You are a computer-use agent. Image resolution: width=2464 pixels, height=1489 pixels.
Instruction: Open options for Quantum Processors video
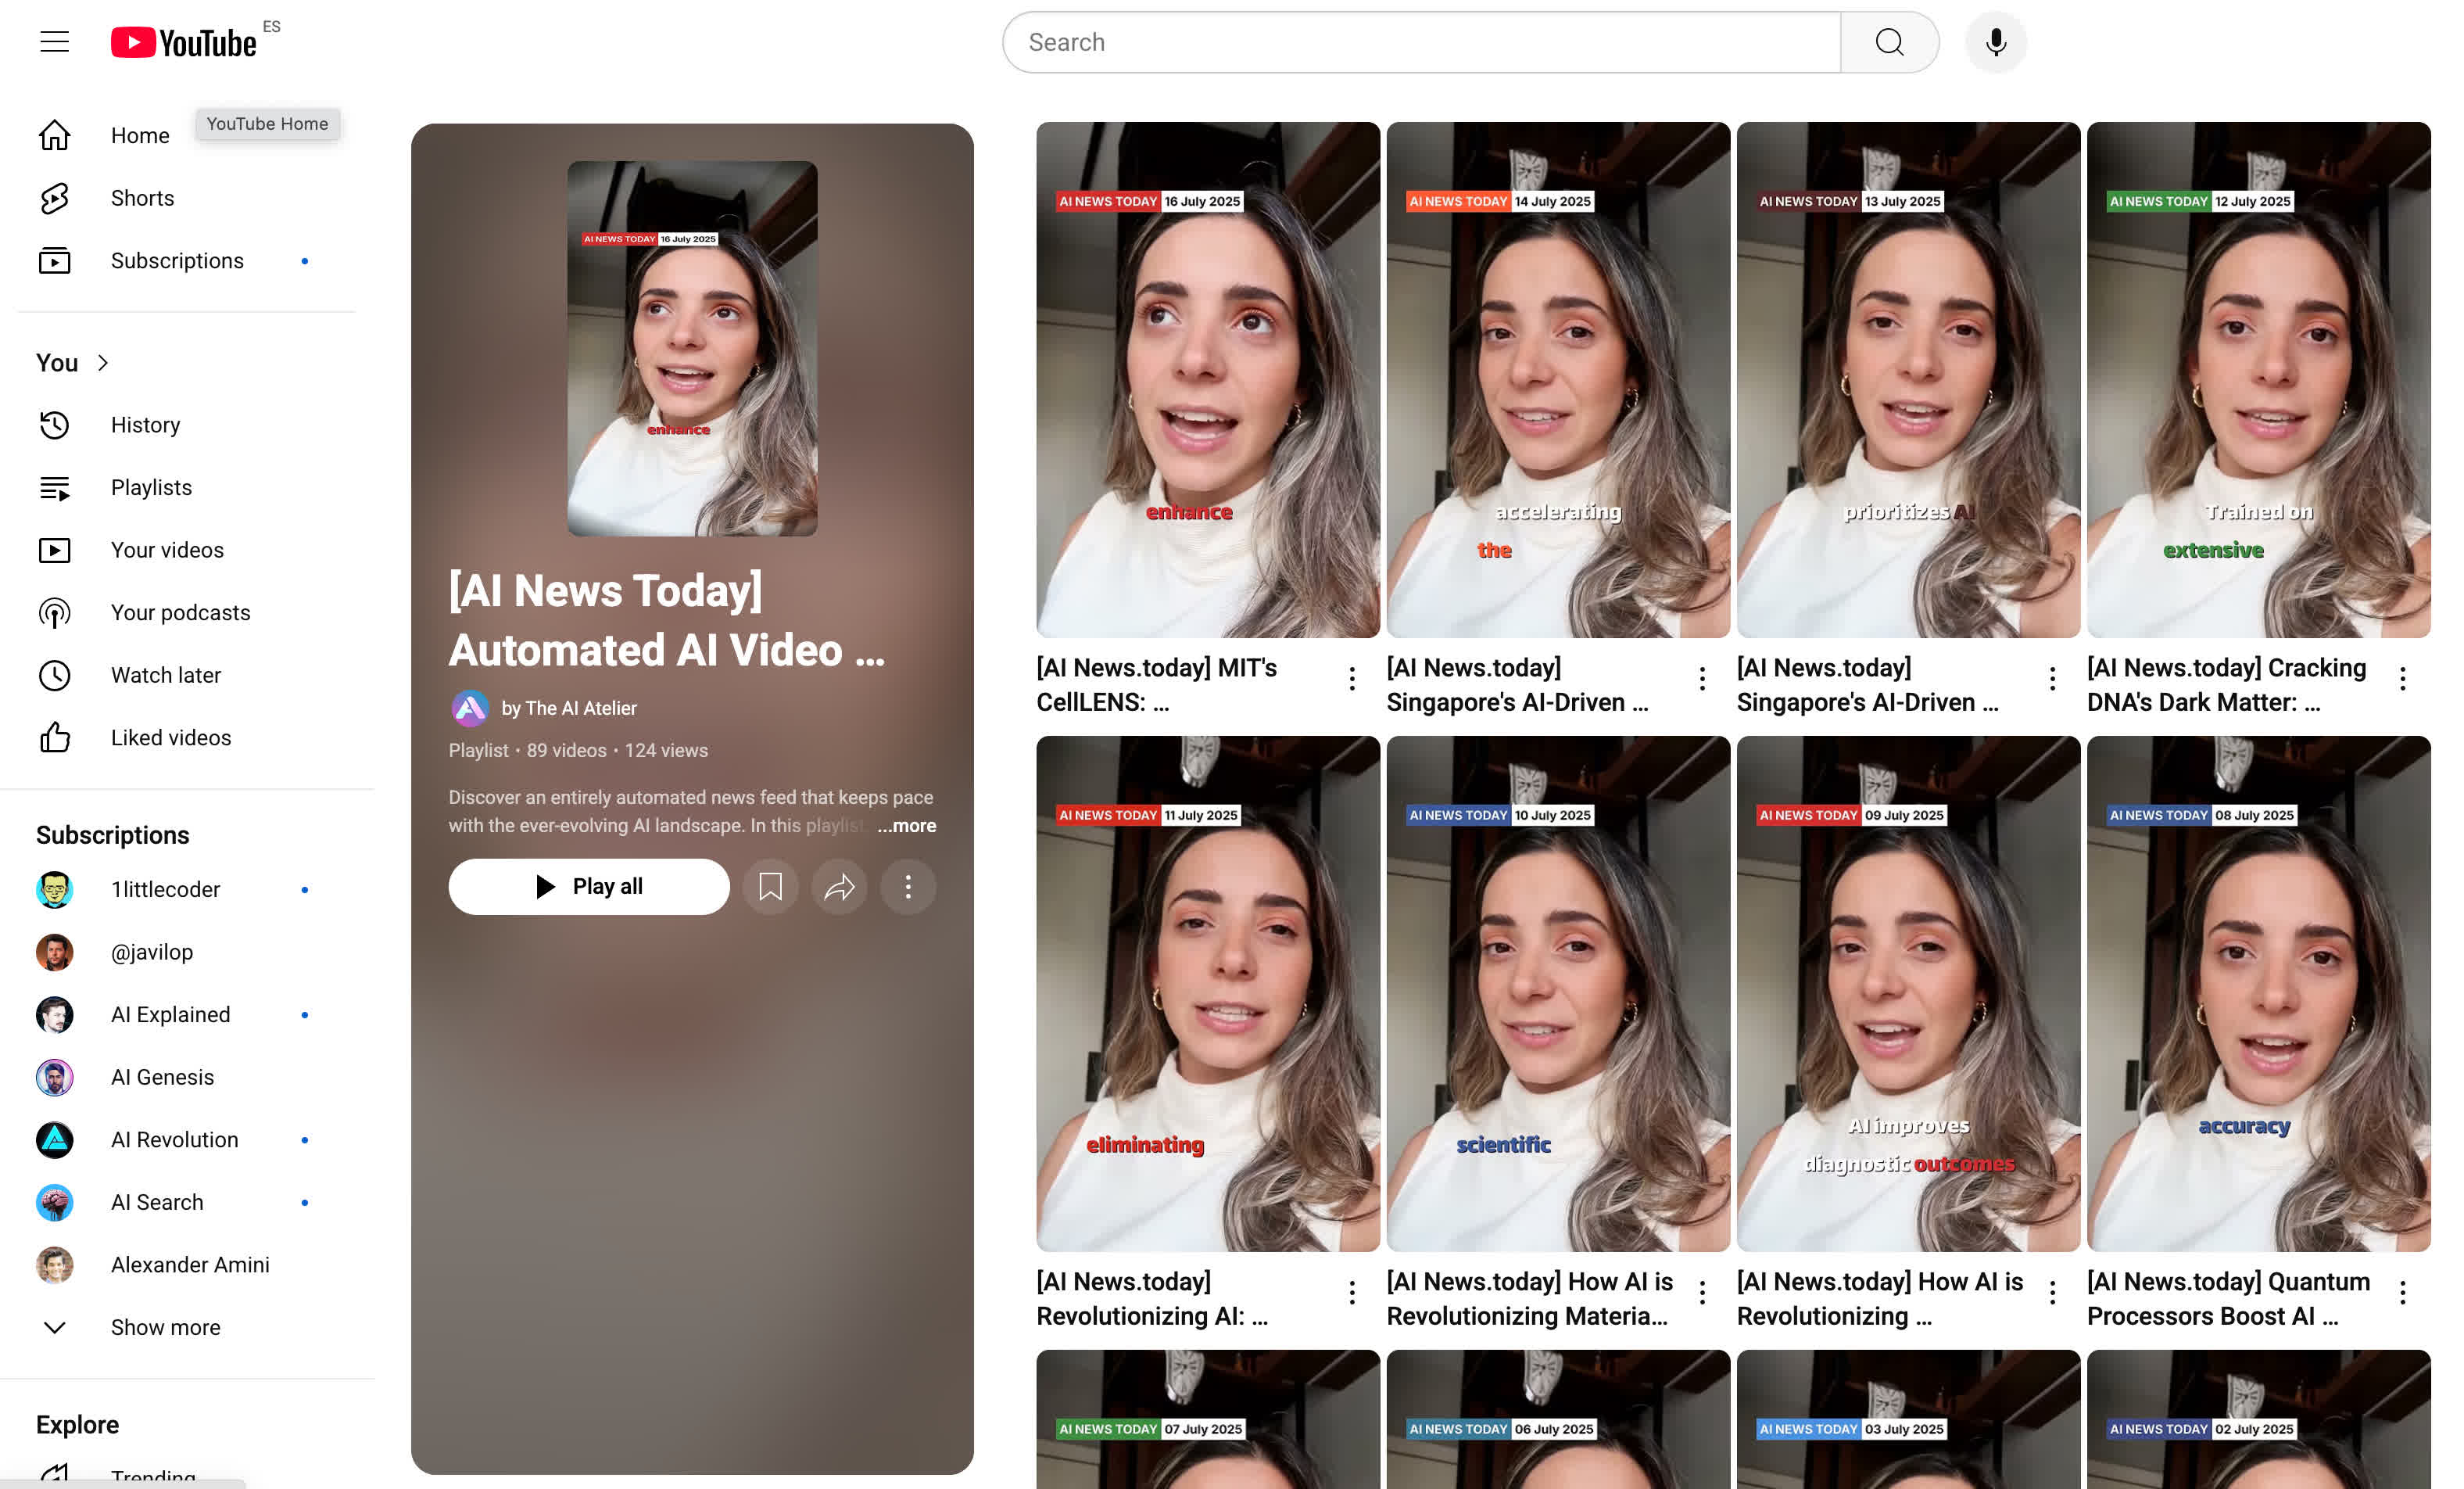[x=2402, y=1293]
